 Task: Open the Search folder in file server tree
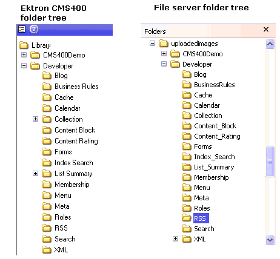pyautogui.click(x=204, y=229)
